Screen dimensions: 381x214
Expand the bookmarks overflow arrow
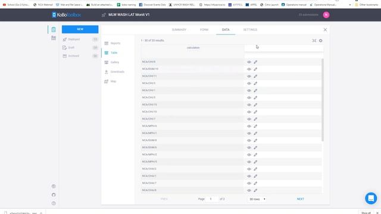click(350, 5)
